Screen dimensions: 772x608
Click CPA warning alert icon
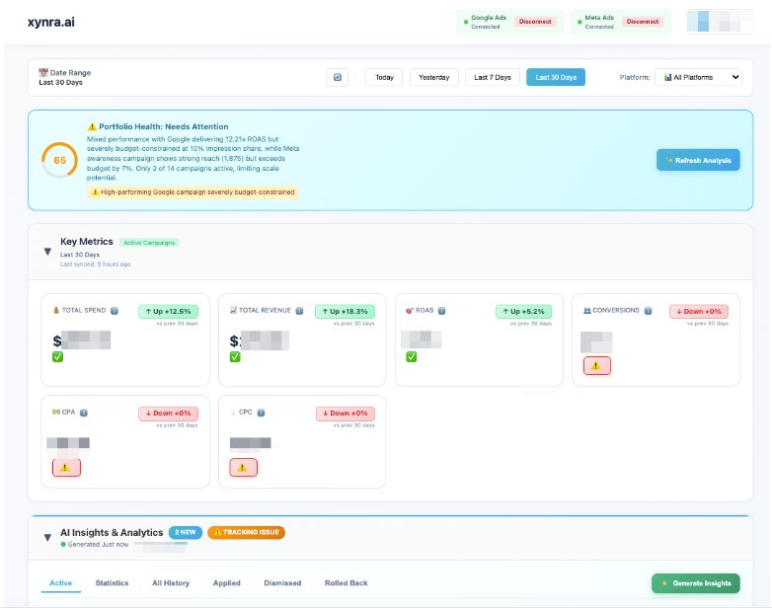[66, 468]
